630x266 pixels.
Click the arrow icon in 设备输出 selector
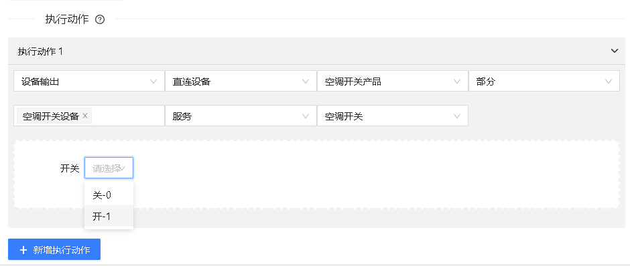click(153, 82)
